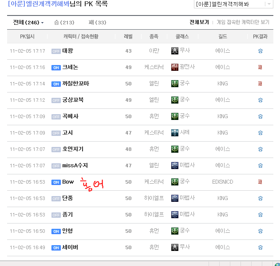280x266 pixels.
Task: Click the priest class icon in 고시 row
Action: [x=175, y=132]
